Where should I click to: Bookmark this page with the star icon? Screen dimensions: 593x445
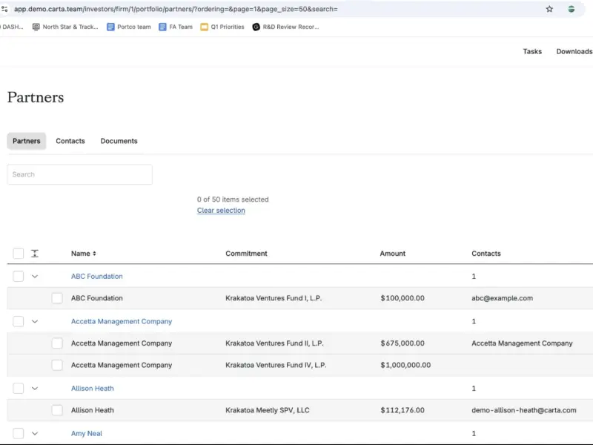(x=549, y=9)
